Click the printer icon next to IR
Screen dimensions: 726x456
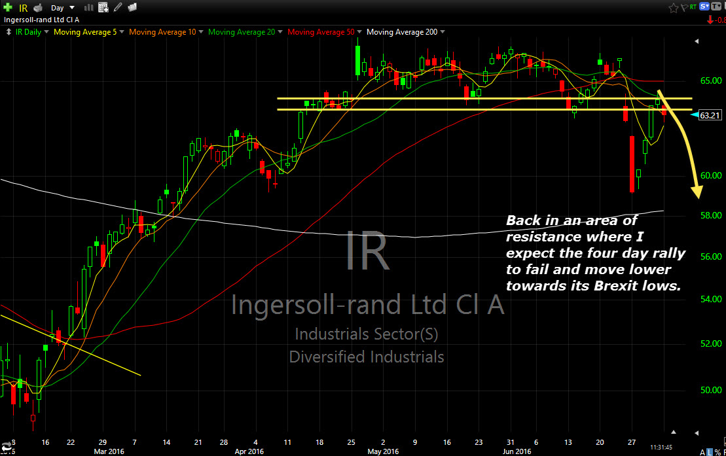[x=38, y=7]
